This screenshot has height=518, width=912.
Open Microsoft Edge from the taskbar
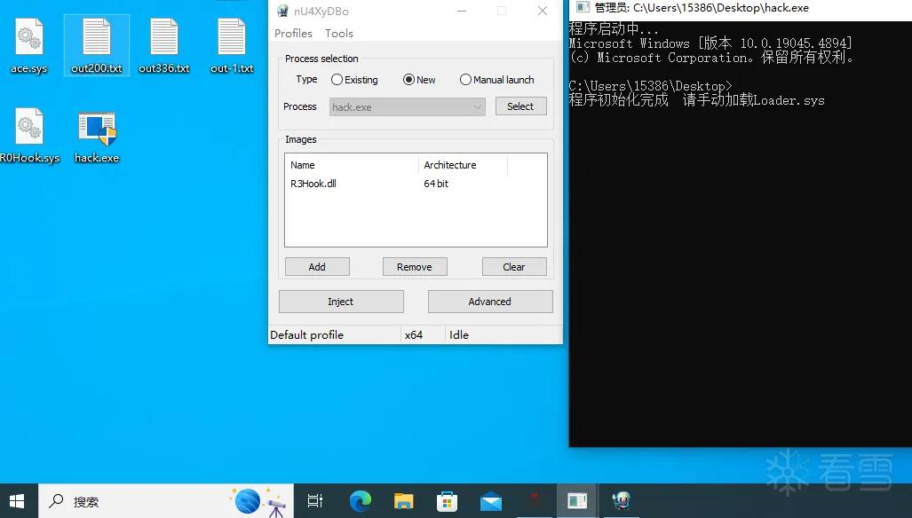pos(360,500)
